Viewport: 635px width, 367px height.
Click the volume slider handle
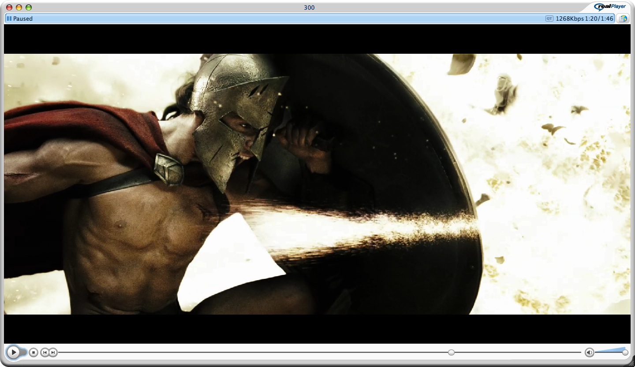[x=625, y=352]
